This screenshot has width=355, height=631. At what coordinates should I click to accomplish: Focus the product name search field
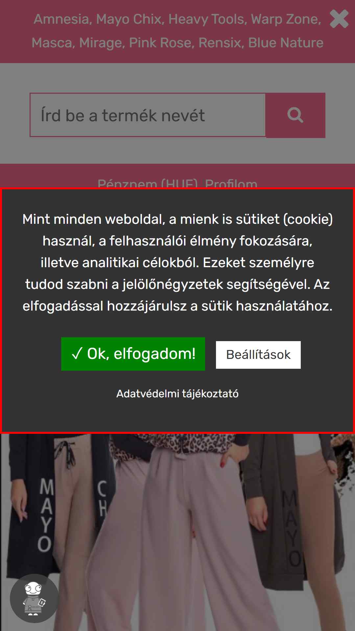coord(148,115)
